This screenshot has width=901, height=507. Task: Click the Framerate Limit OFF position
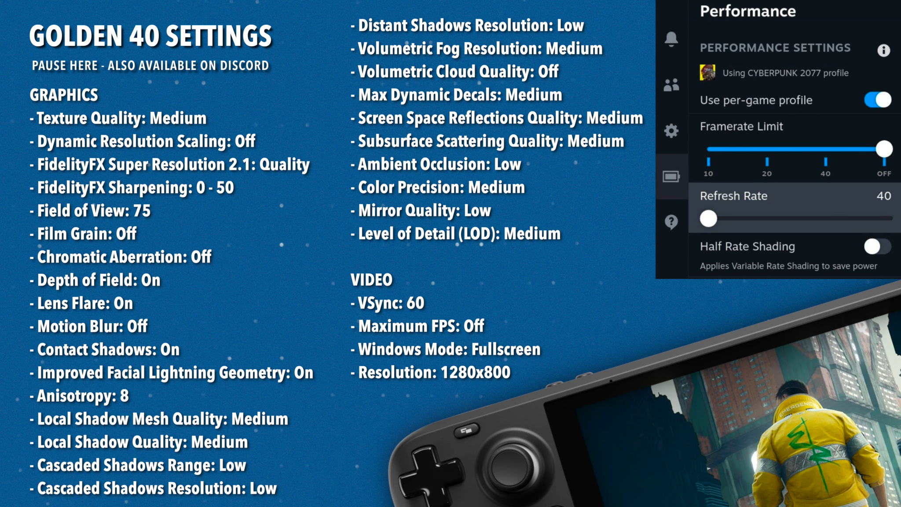pyautogui.click(x=885, y=150)
